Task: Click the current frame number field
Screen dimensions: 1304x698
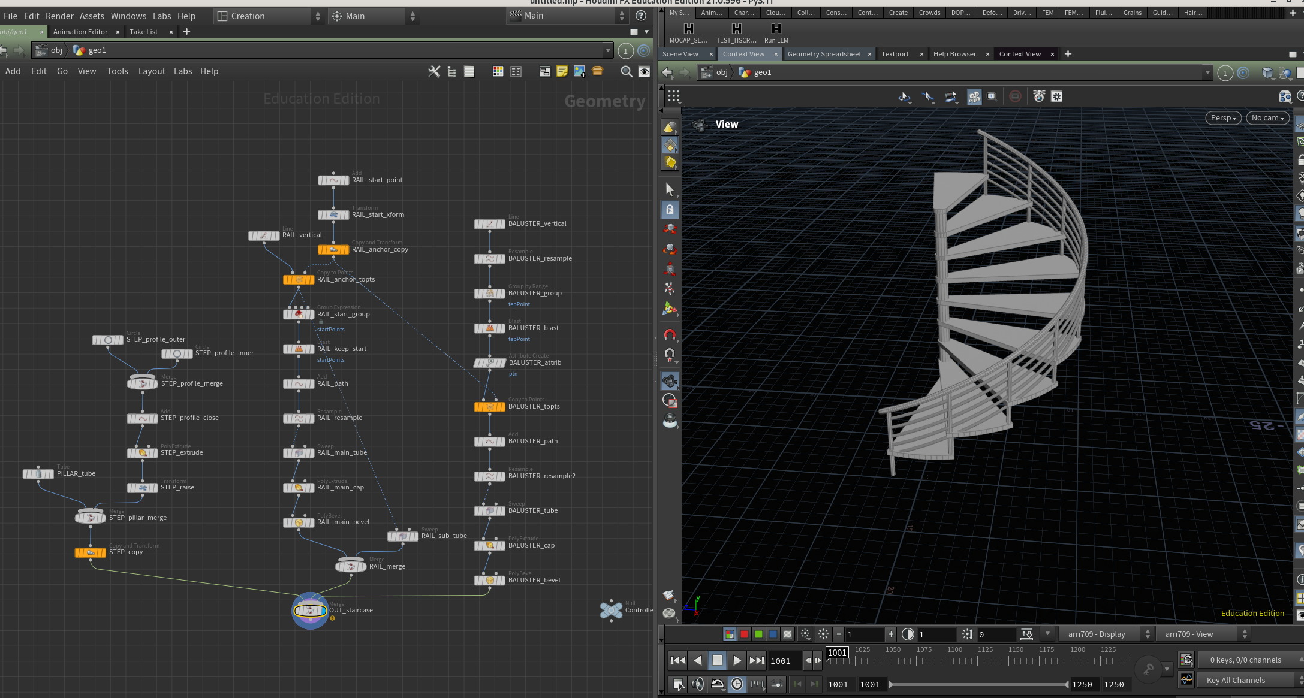Action: pos(784,661)
